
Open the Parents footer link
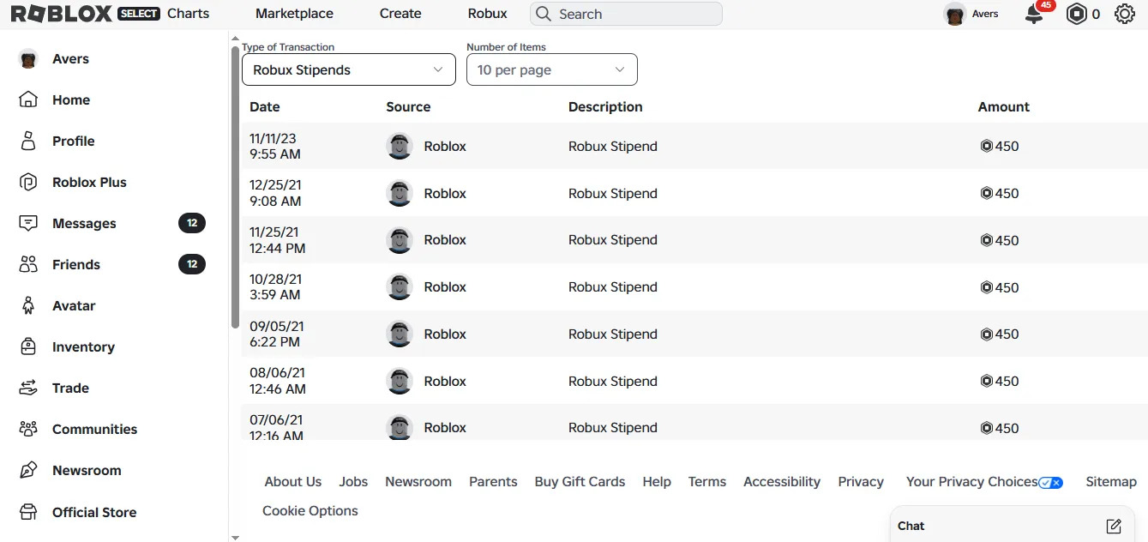(493, 482)
